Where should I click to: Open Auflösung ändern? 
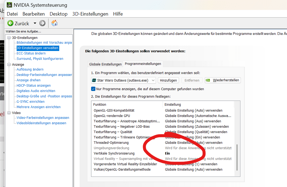pyautogui.click(x=30, y=69)
